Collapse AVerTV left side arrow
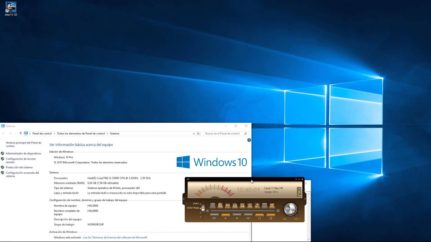This screenshot has height=242, width=431. click(x=184, y=199)
